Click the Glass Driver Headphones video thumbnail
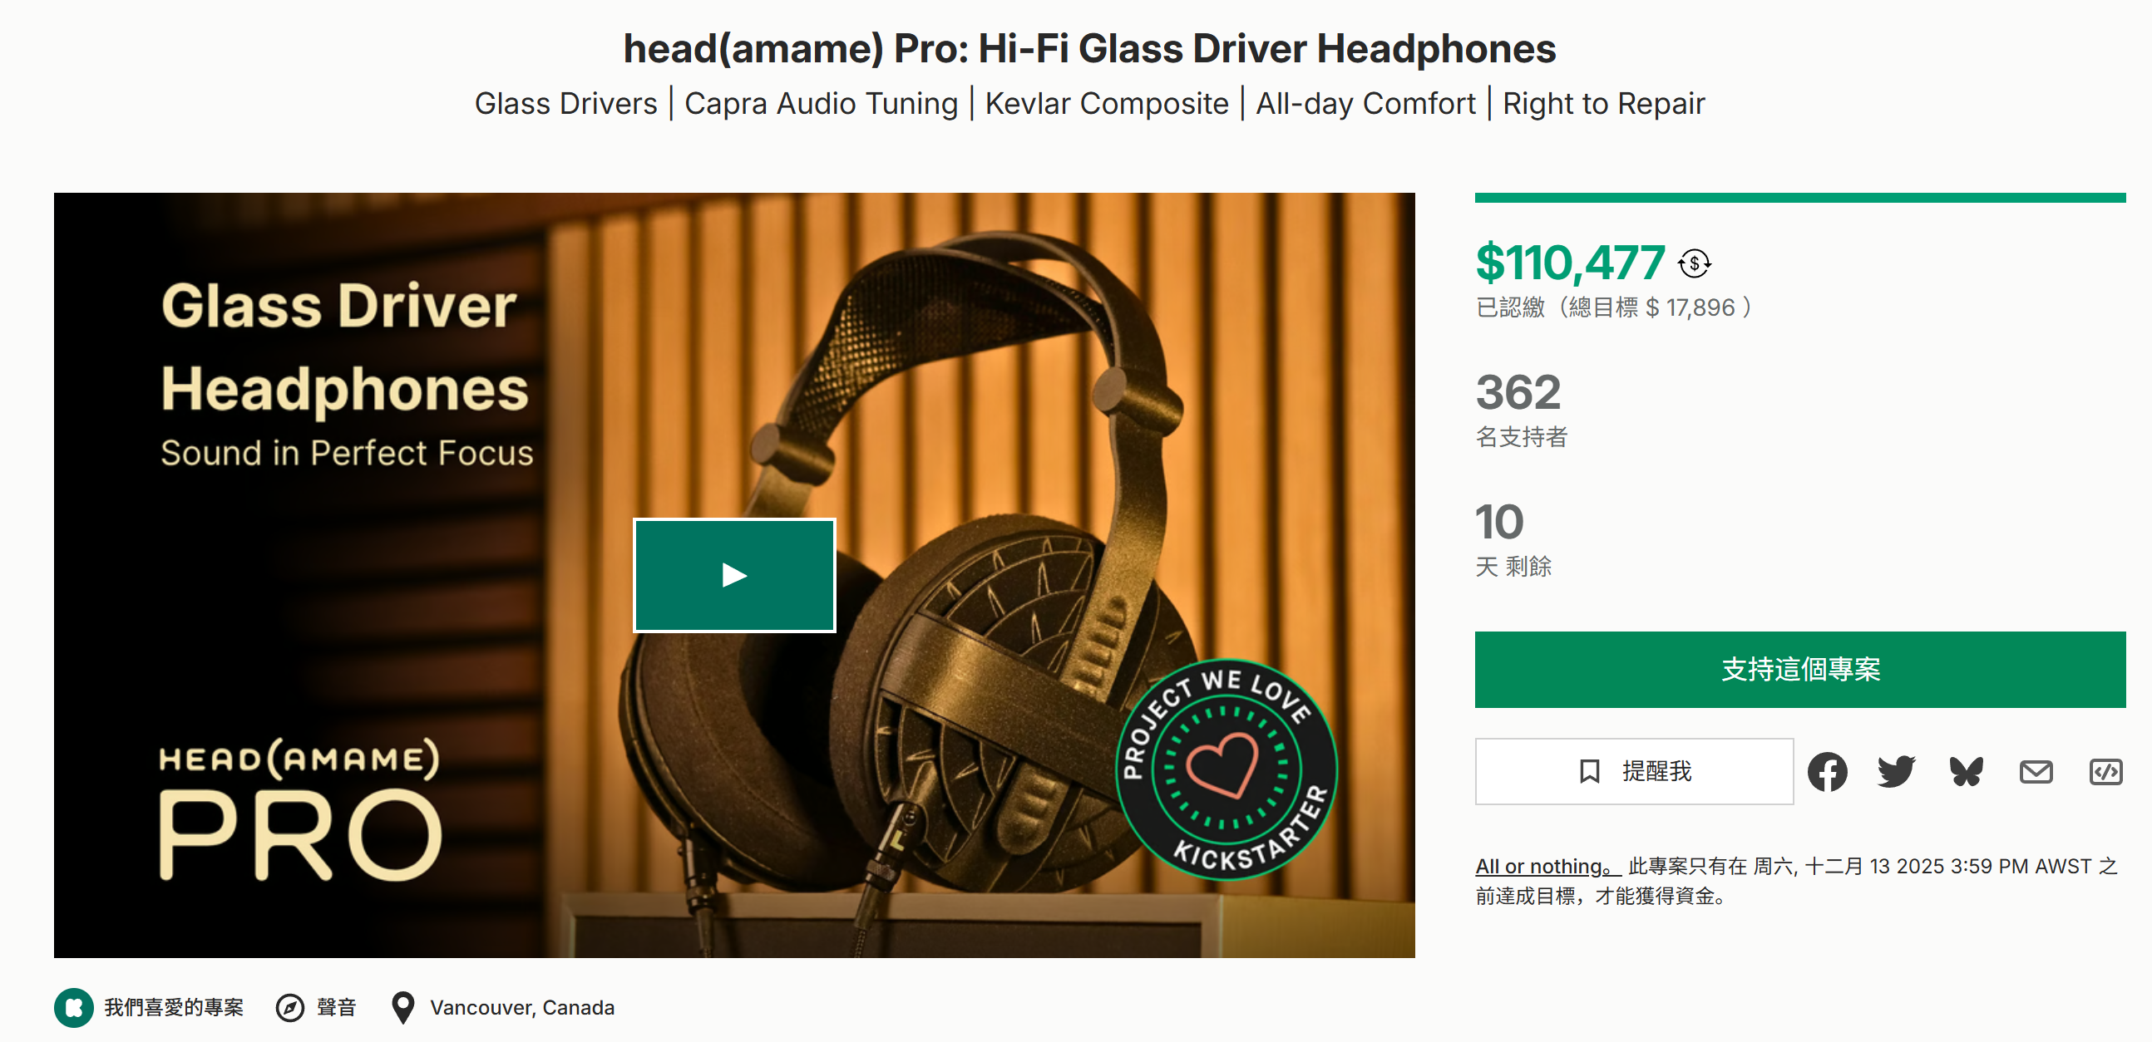Image resolution: width=2152 pixels, height=1042 pixels. 733,575
